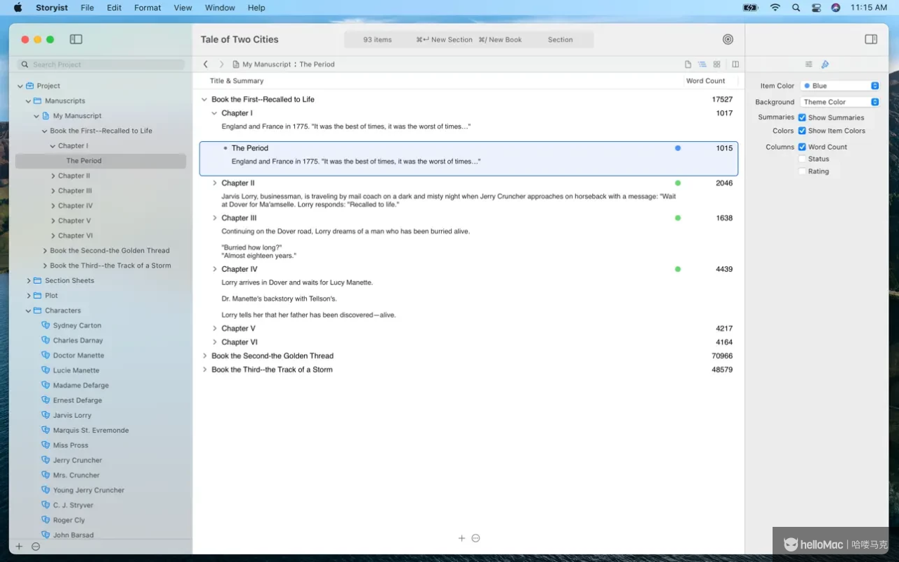This screenshot has width=899, height=562.
Task: Open the View menu
Action: [183, 8]
